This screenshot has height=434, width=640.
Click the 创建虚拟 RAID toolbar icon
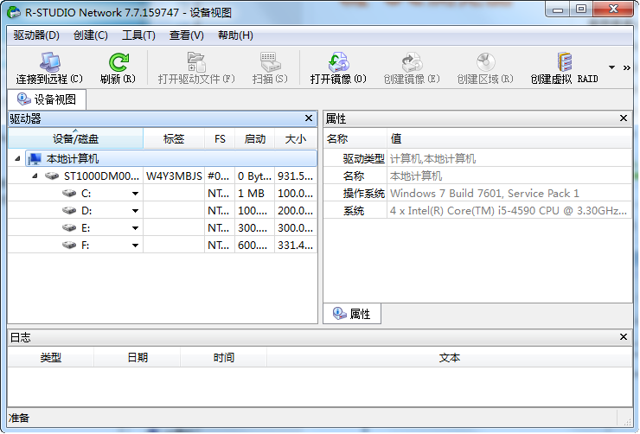[564, 63]
